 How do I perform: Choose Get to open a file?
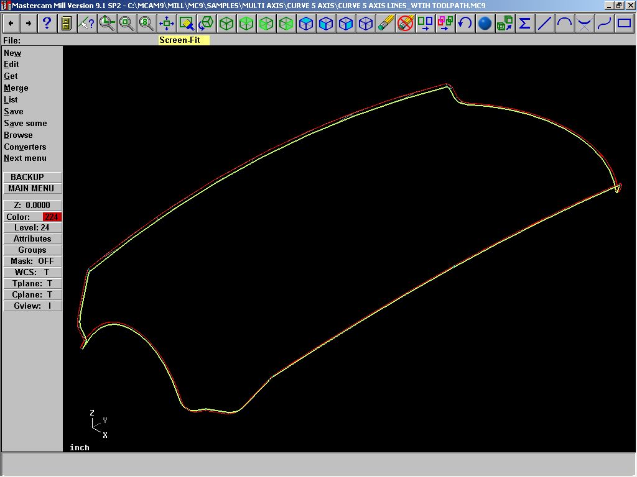tap(11, 76)
